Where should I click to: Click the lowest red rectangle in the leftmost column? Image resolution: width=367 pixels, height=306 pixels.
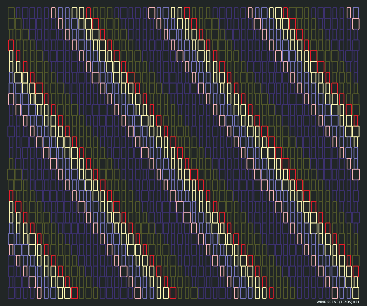pyautogui.click(x=11, y=196)
